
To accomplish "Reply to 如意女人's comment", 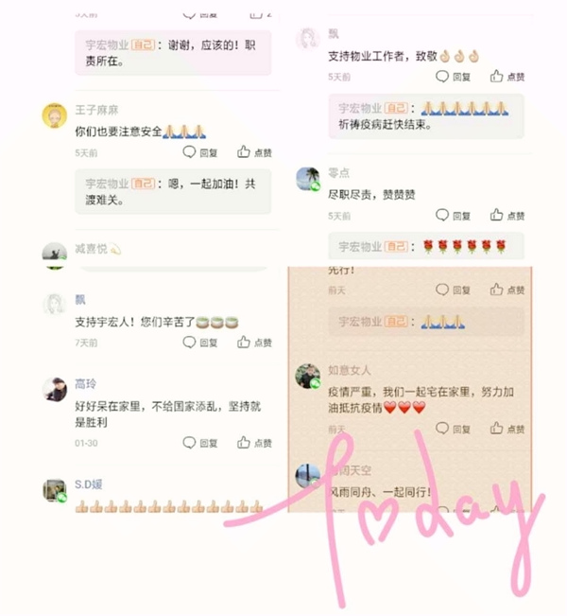I will coord(454,429).
